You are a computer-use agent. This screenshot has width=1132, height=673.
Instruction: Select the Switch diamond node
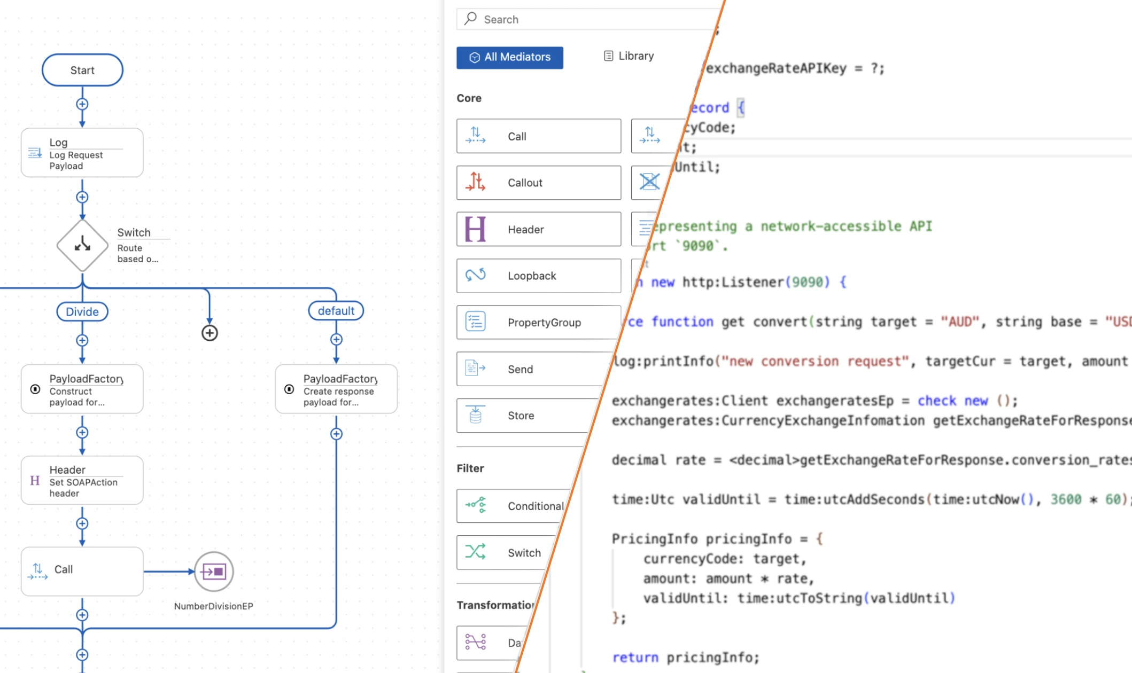click(x=82, y=245)
